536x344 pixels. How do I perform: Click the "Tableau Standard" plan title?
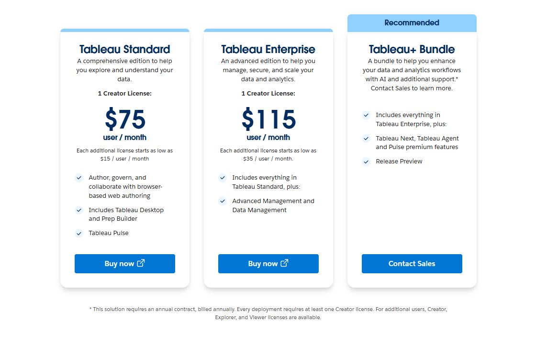click(124, 49)
